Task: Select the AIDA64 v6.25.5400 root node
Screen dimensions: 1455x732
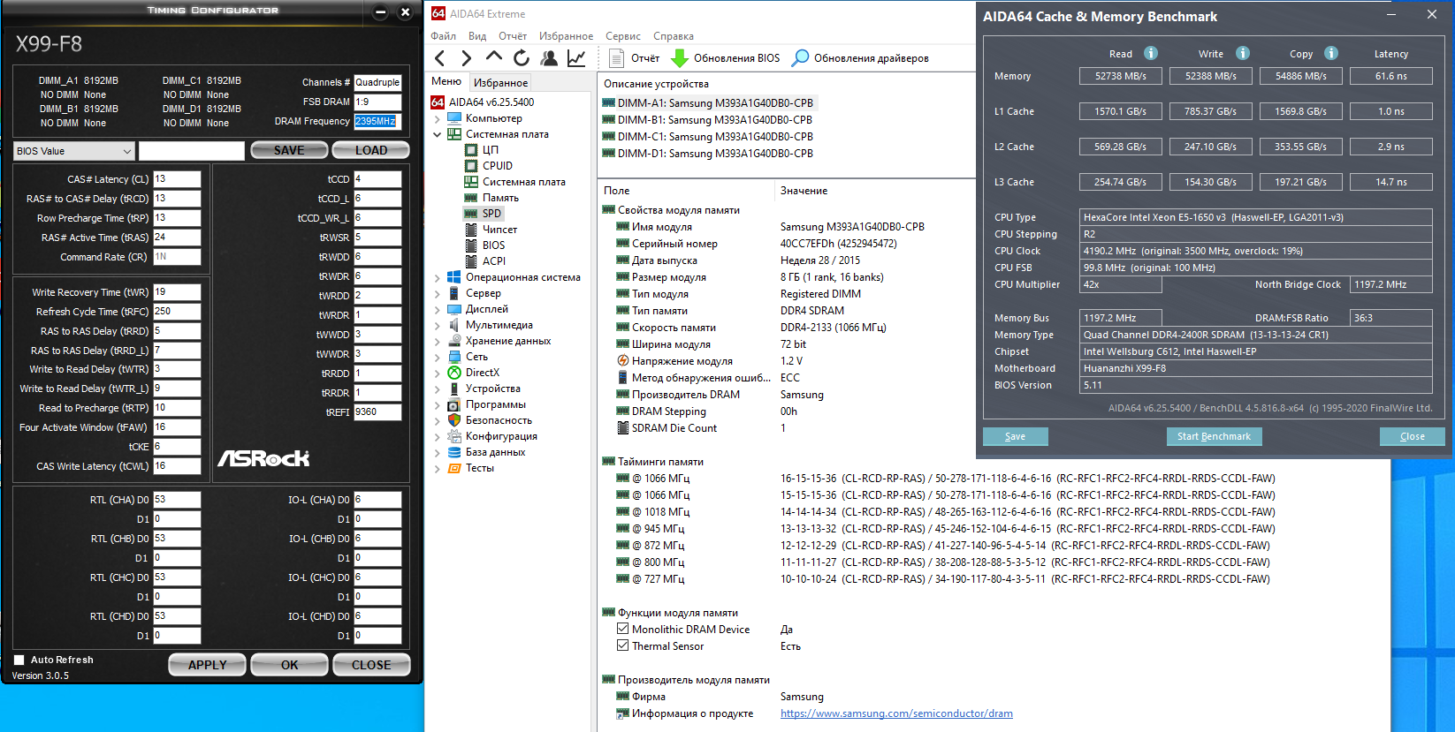Action: [484, 102]
